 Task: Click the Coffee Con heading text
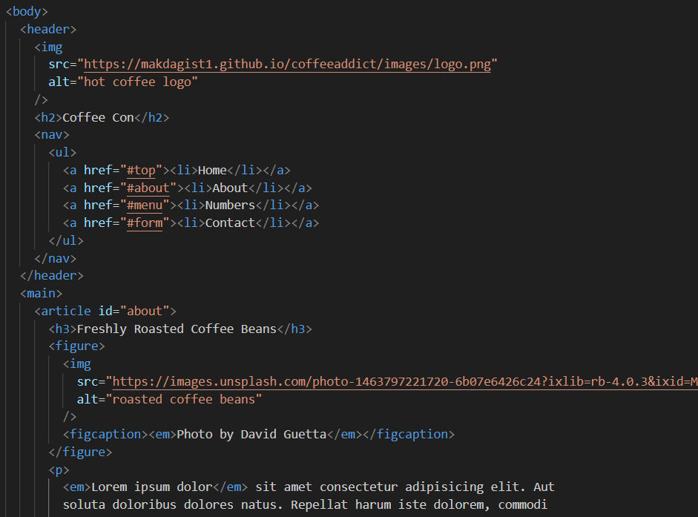[98, 116]
